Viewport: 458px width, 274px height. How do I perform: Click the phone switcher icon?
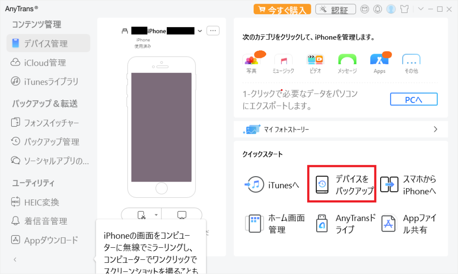tap(16, 122)
